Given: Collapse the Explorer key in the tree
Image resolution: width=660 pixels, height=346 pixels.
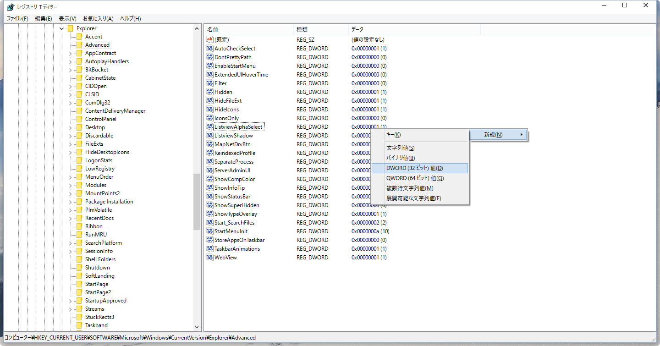Looking at the screenshot, I should pyautogui.click(x=61, y=28).
